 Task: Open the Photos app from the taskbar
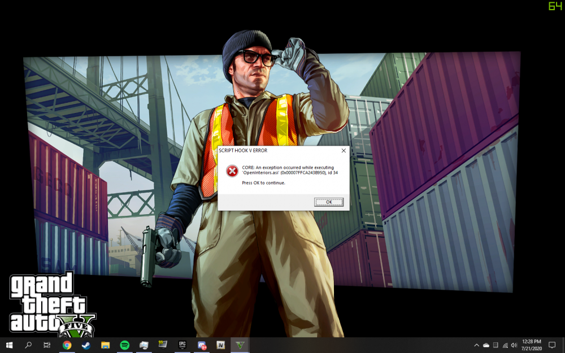pos(143,345)
